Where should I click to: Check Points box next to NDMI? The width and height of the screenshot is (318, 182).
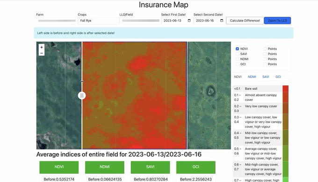(x=265, y=59)
